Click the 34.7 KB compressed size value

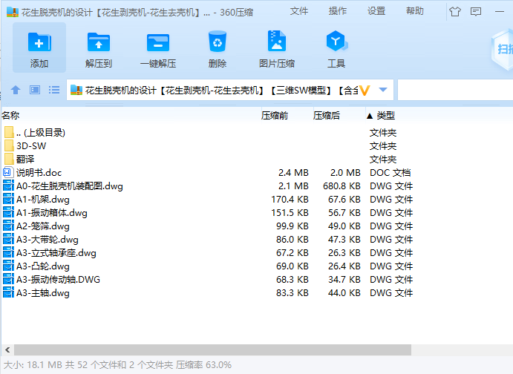coord(344,280)
